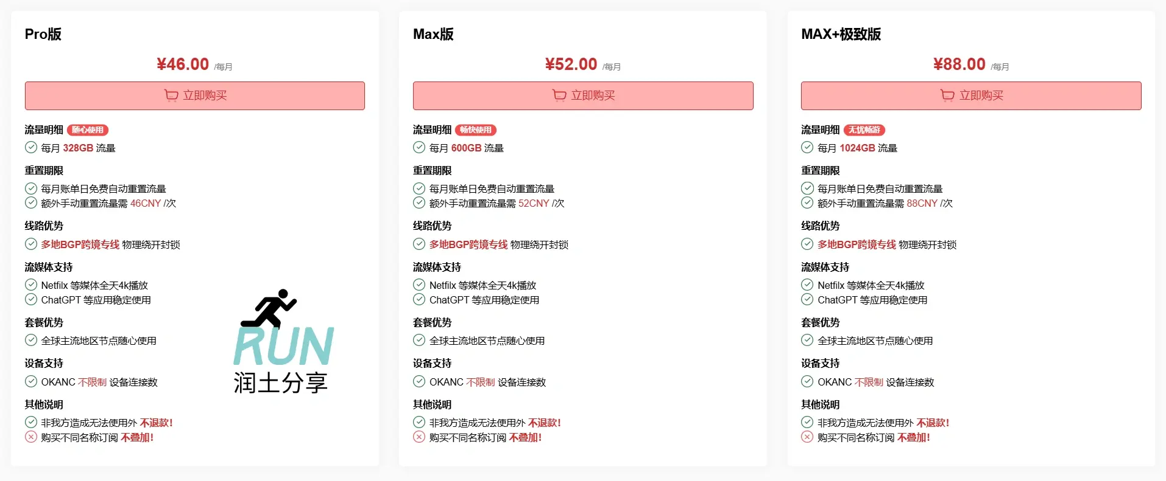The image size is (1166, 481).
Task: Click the cart icon in MAX+极致版 buy button
Action: point(947,95)
